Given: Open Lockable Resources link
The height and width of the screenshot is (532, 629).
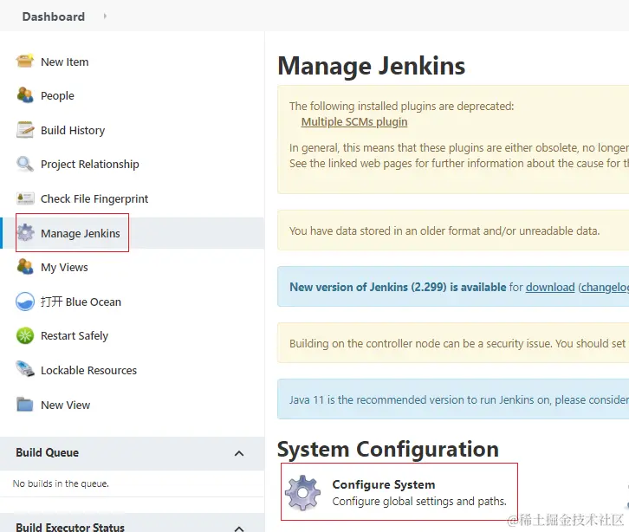Looking at the screenshot, I should pyautogui.click(x=88, y=370).
